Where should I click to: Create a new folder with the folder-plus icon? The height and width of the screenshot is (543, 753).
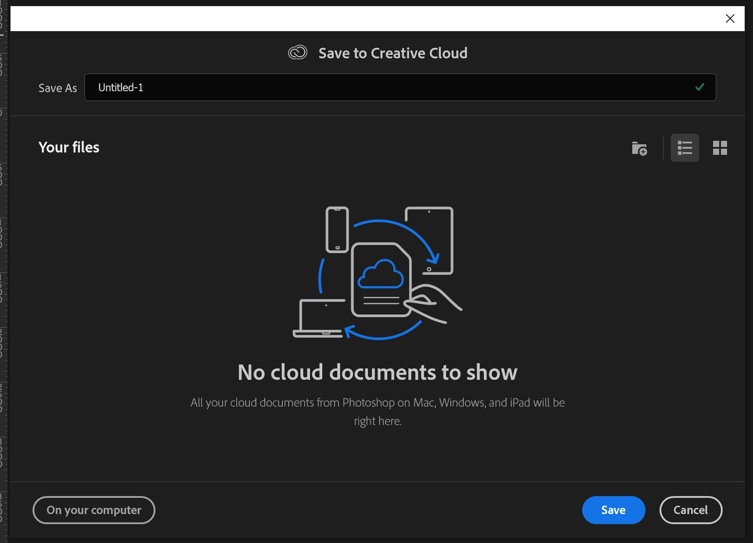pyautogui.click(x=639, y=148)
